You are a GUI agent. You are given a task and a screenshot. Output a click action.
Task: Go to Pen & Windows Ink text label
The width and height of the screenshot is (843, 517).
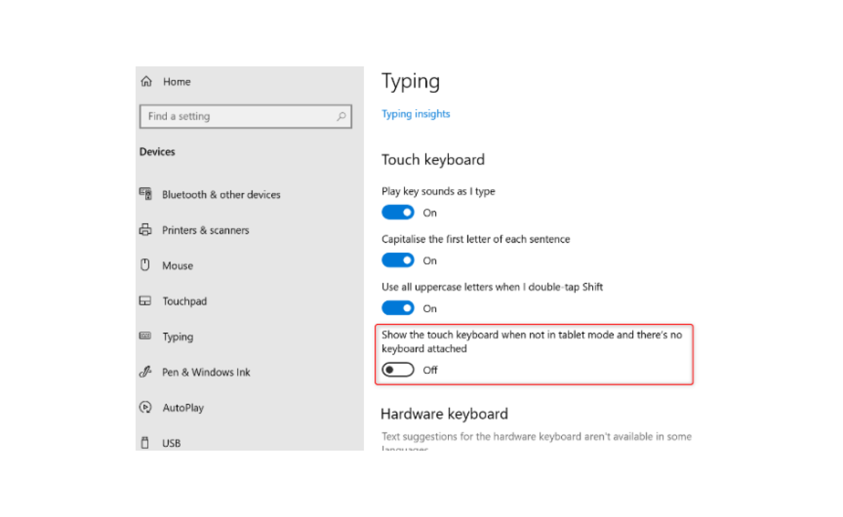coord(206,372)
